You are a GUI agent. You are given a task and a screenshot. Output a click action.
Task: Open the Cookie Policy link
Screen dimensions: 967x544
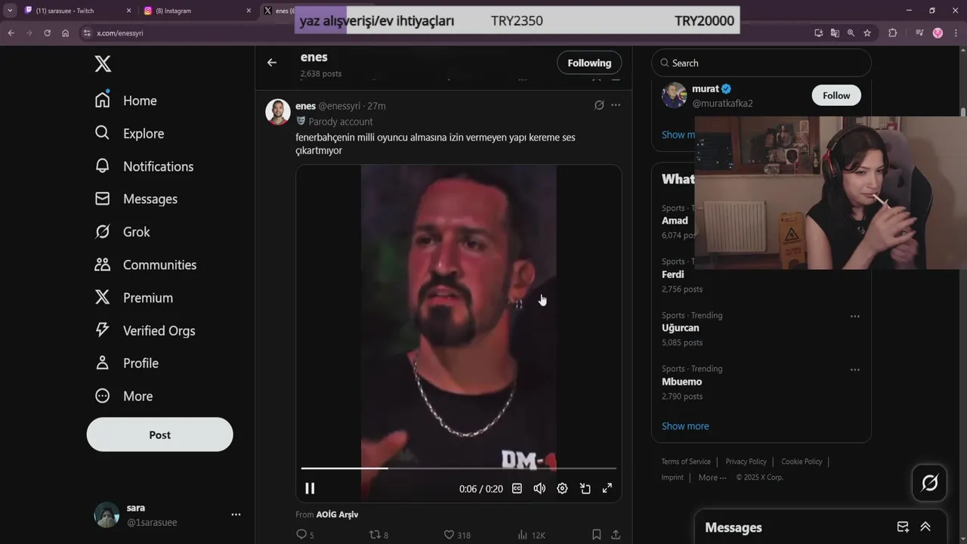[x=802, y=462]
